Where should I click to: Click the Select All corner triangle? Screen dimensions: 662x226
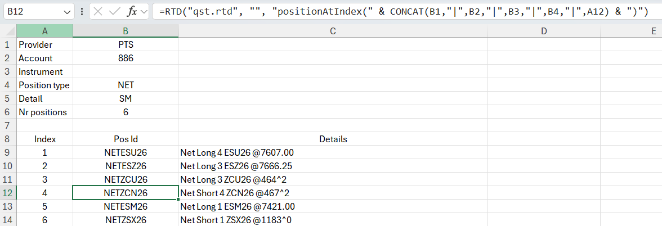(8, 31)
